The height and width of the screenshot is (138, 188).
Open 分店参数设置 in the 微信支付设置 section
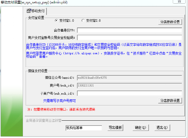coord(170,100)
